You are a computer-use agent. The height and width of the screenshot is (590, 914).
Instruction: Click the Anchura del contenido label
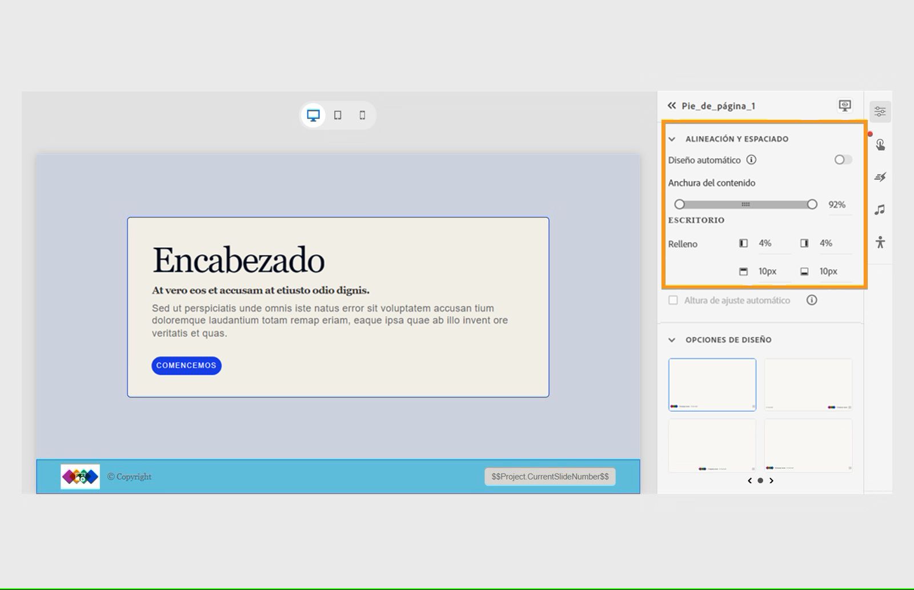point(712,183)
